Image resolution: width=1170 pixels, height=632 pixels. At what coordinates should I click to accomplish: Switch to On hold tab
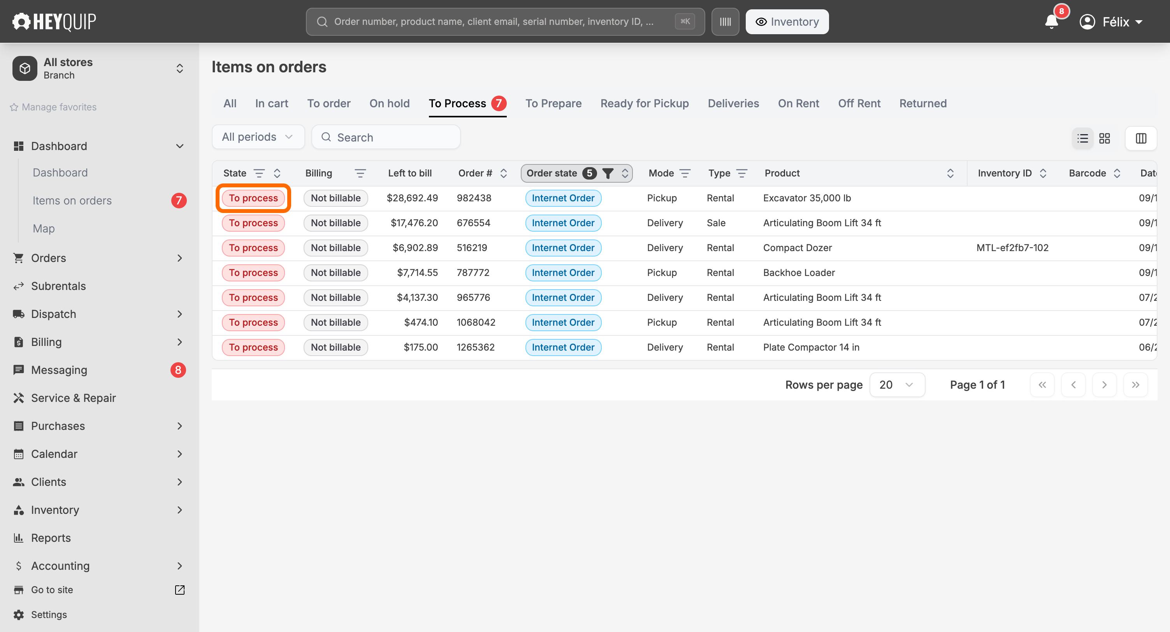(x=389, y=103)
